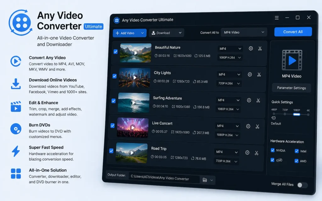Image resolution: width=322 pixels, height=201 pixels.
Task: Open scissors trim tool for Live Concert
Action: click(257, 127)
